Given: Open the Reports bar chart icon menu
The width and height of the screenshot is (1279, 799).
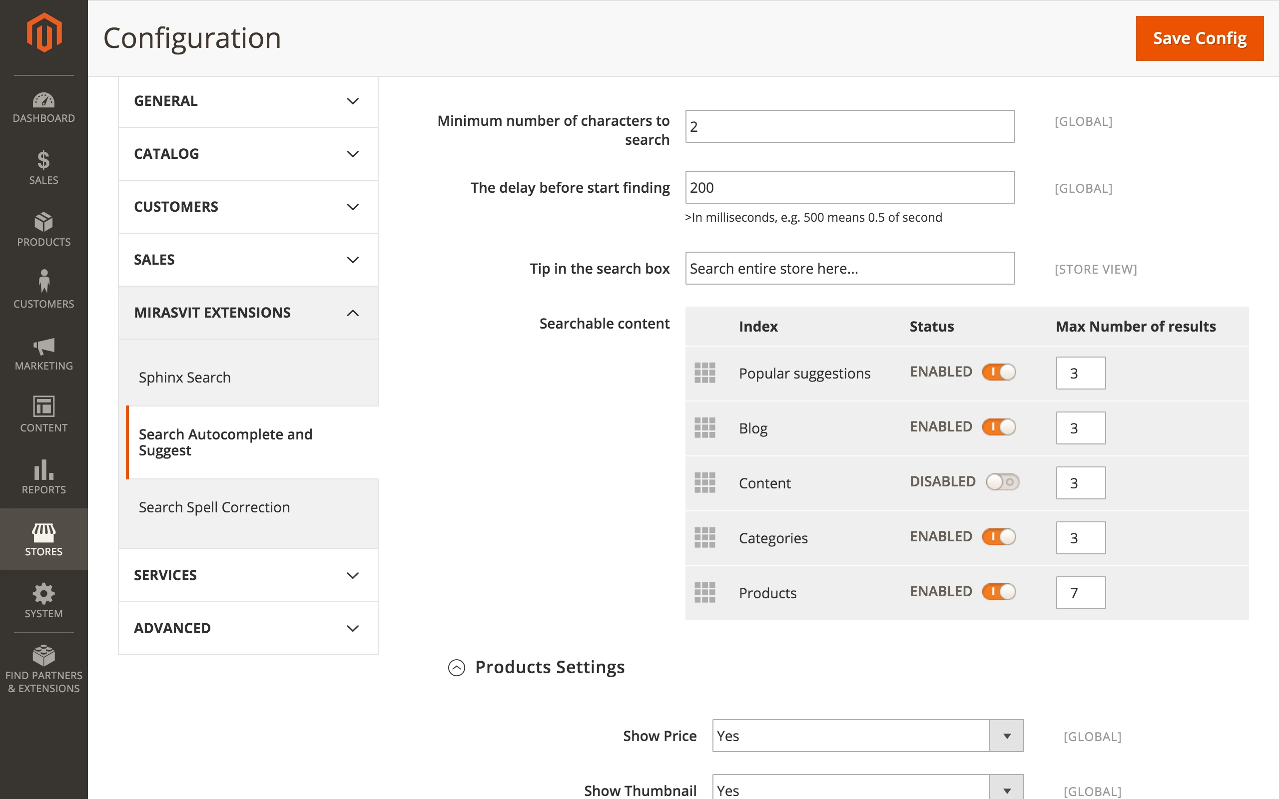Looking at the screenshot, I should click(43, 477).
